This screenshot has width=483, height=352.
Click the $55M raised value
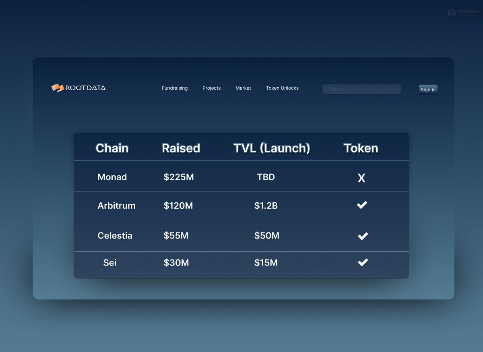tap(176, 235)
